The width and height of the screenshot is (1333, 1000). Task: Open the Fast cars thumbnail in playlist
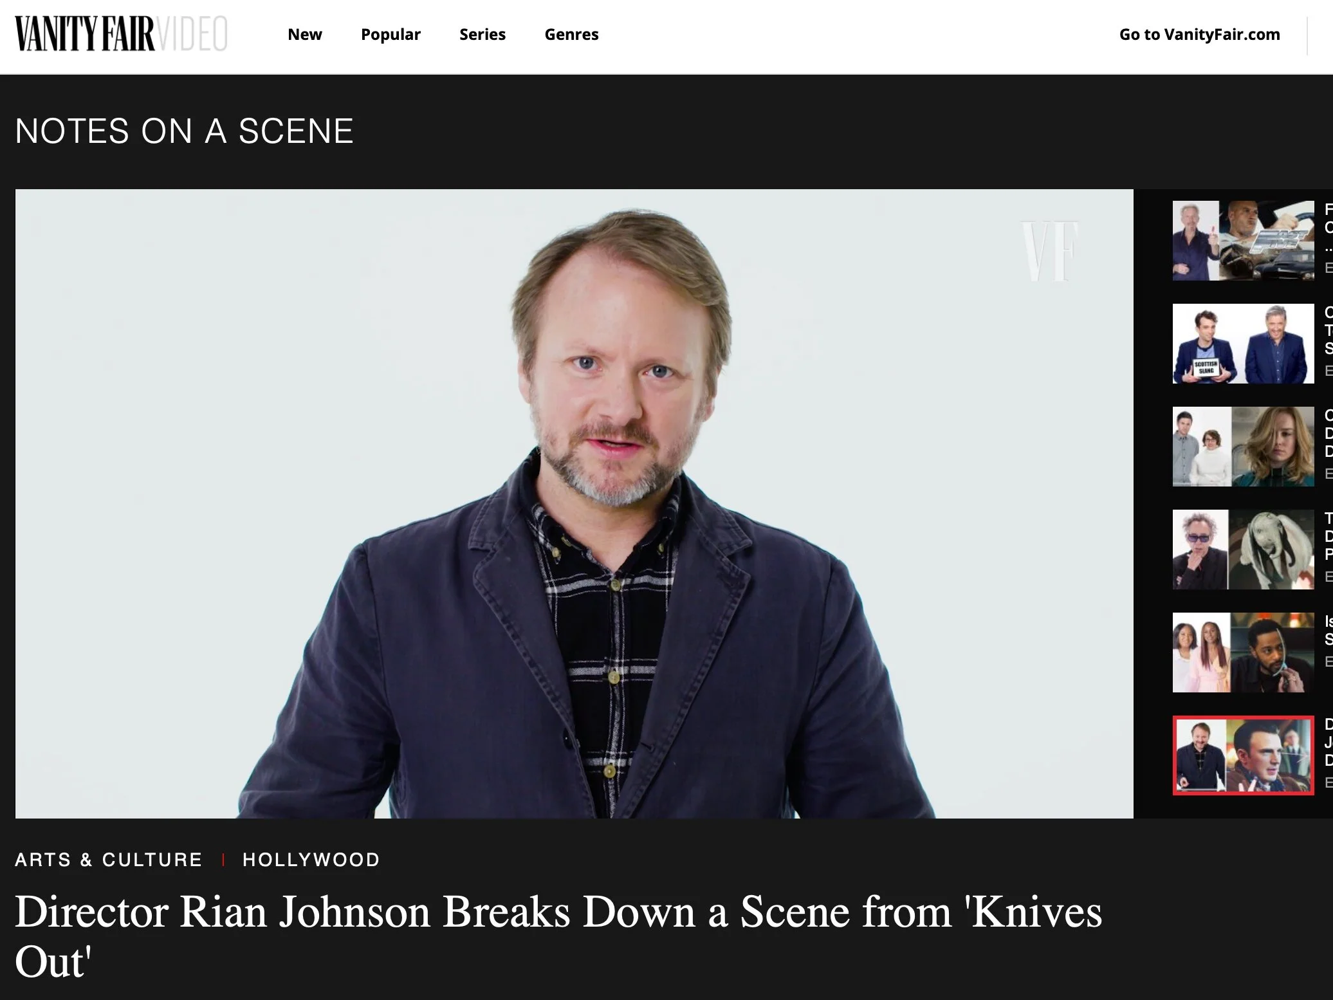point(1243,241)
